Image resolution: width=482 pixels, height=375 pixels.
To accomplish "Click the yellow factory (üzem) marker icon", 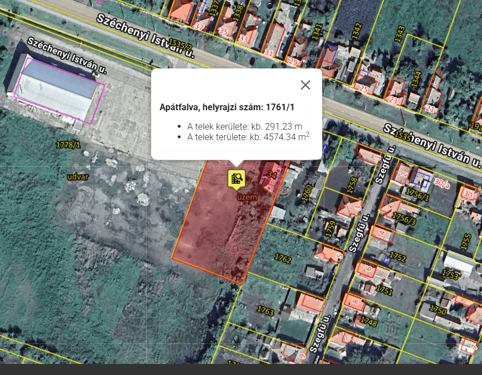I will 237,178.
